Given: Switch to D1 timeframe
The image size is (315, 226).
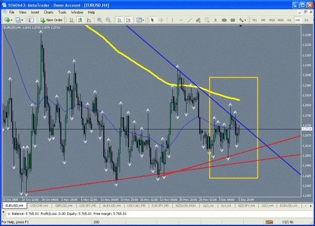Looking at the screenshot, I should 306,20.
